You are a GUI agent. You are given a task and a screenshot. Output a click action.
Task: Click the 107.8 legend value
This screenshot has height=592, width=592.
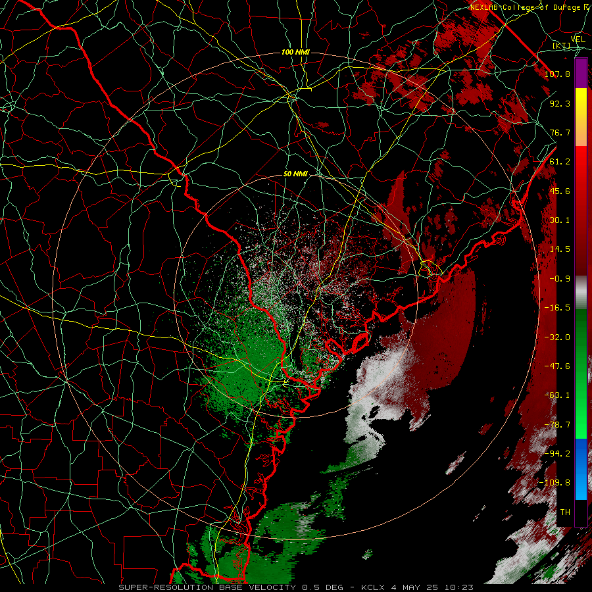coord(557,74)
